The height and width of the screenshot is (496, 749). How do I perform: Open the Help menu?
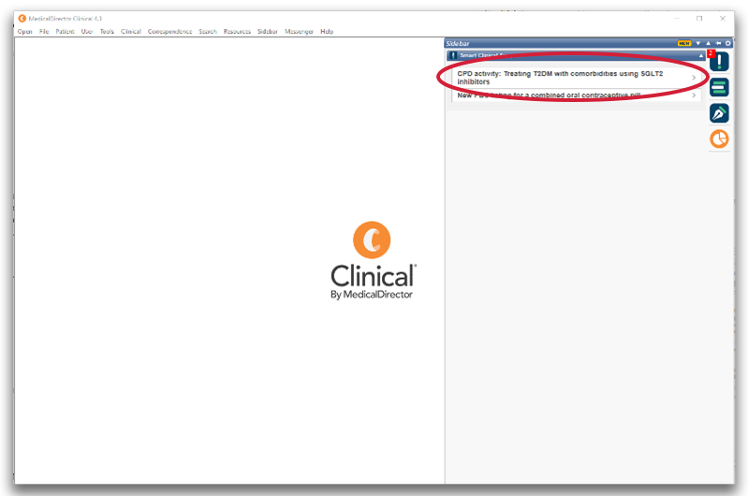point(327,32)
